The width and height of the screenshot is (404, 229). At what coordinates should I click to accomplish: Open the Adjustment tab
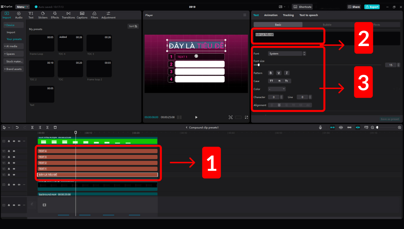[x=108, y=15]
